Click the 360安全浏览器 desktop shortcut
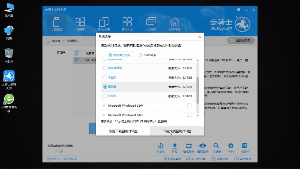This screenshot has height=169, width=300. 9,103
